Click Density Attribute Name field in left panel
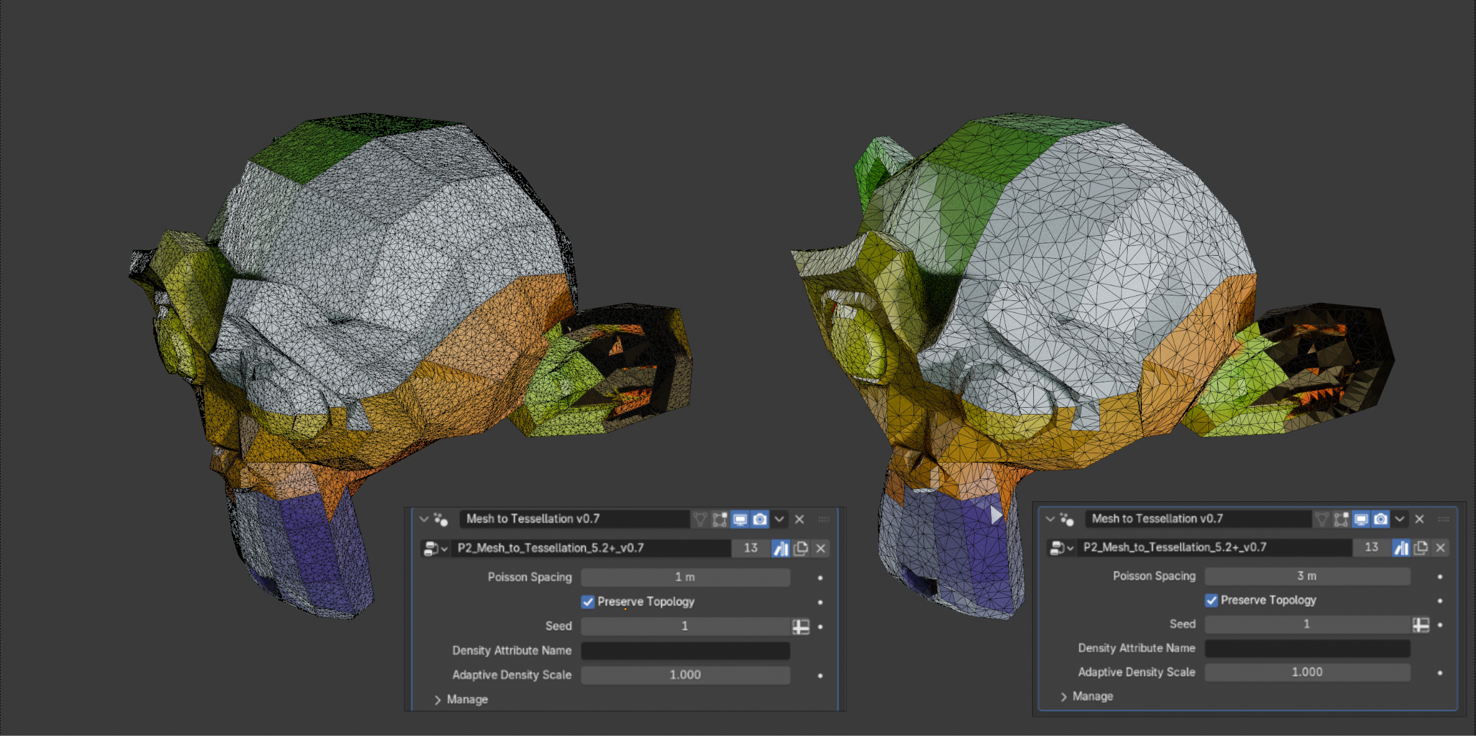 click(x=686, y=650)
